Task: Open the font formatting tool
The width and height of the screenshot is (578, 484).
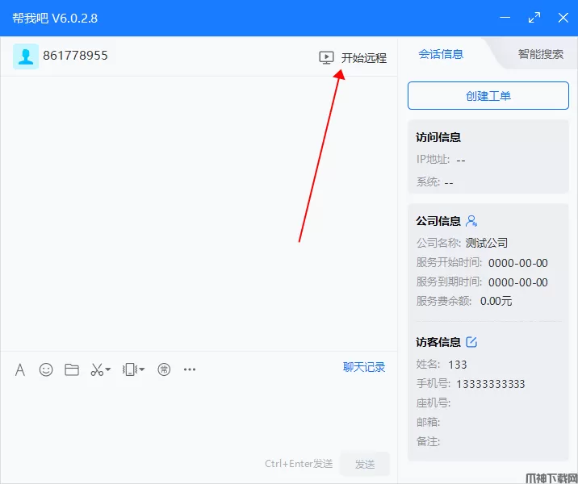Action: (x=20, y=369)
